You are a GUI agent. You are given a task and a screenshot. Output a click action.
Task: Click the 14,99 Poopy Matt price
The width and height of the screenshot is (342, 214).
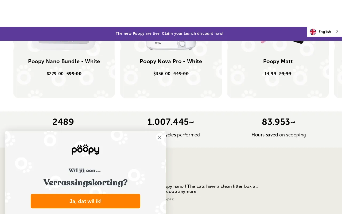coord(270,74)
